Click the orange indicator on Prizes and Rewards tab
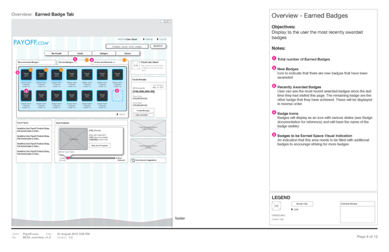 tap(124, 60)
